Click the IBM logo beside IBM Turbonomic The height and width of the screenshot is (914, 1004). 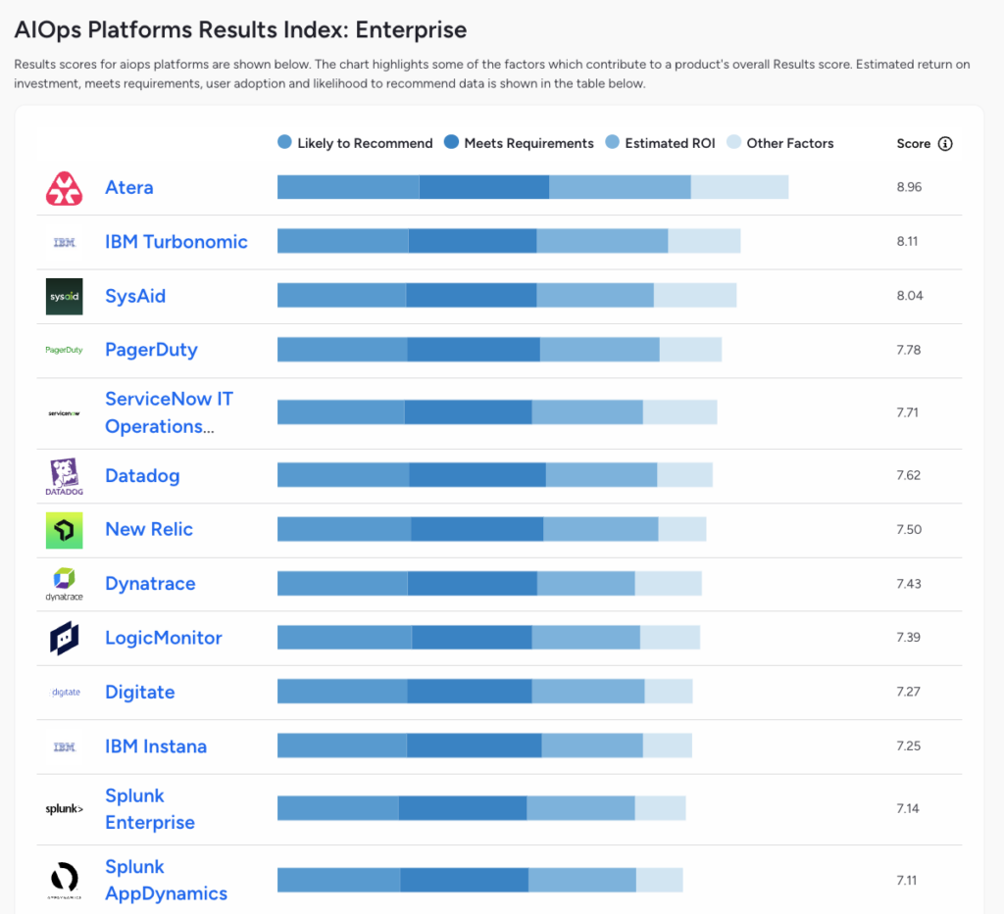[x=64, y=242]
